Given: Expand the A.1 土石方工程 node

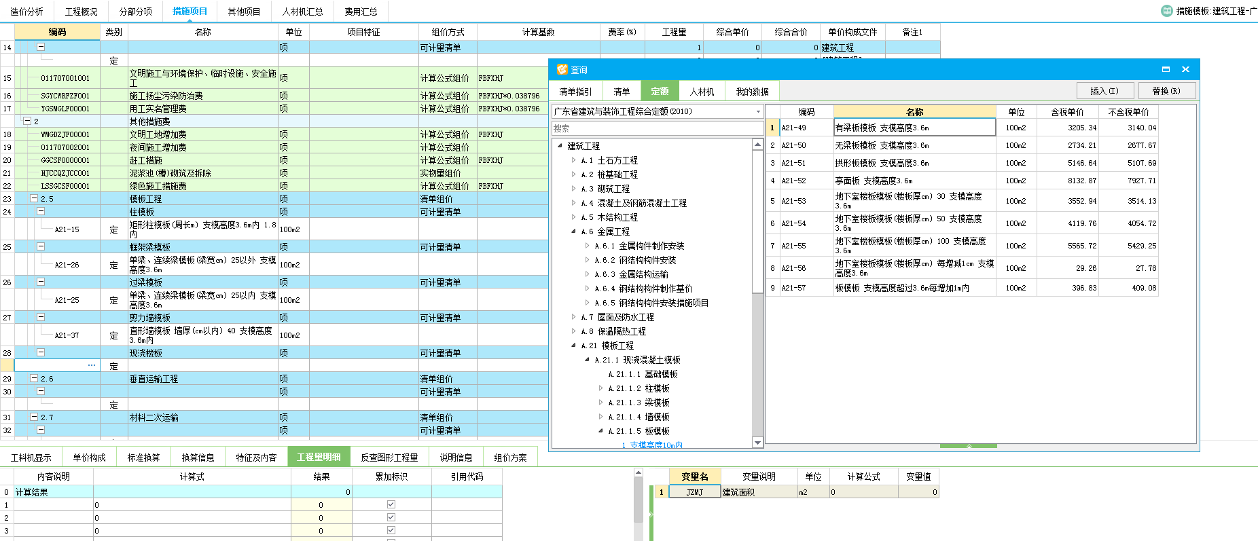Looking at the screenshot, I should click(574, 160).
